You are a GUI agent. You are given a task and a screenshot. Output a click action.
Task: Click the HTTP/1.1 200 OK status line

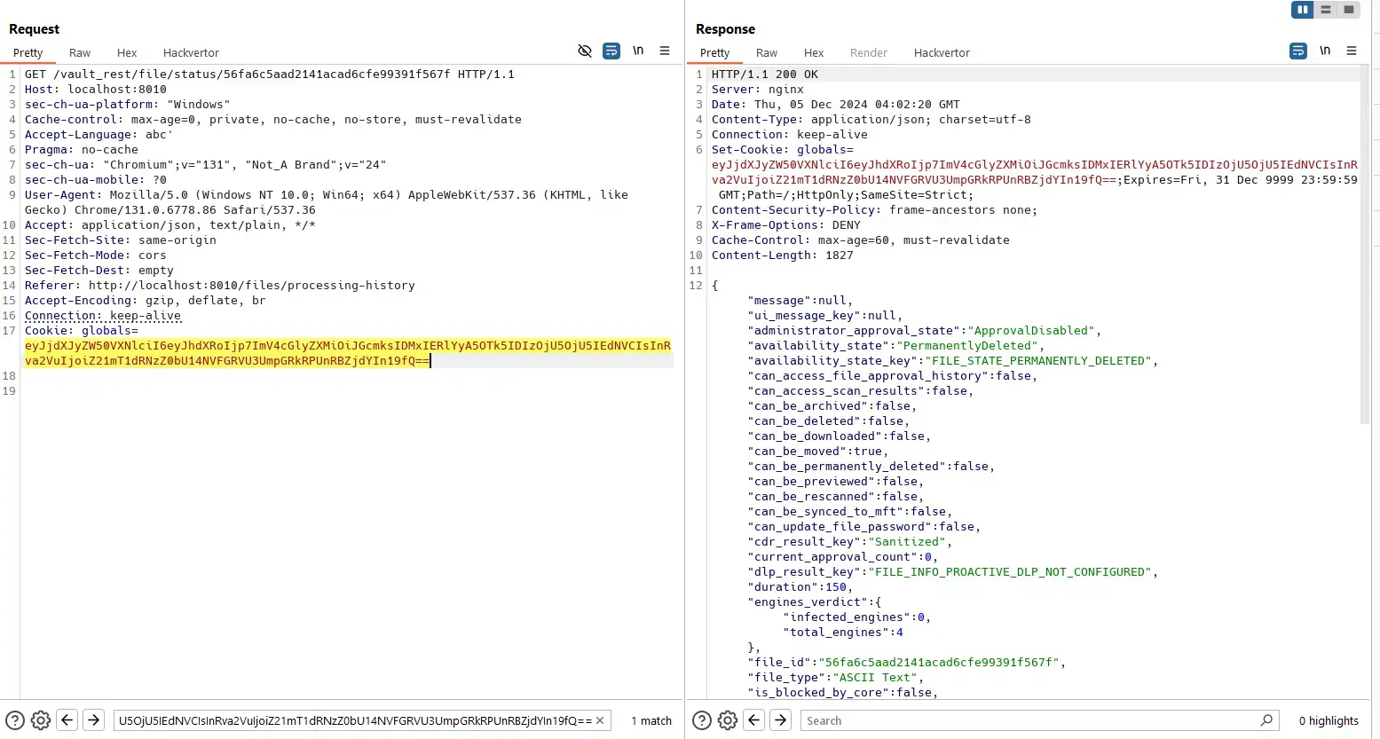tap(765, 75)
